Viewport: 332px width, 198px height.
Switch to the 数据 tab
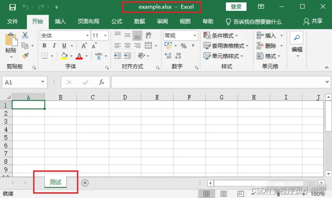pos(140,21)
